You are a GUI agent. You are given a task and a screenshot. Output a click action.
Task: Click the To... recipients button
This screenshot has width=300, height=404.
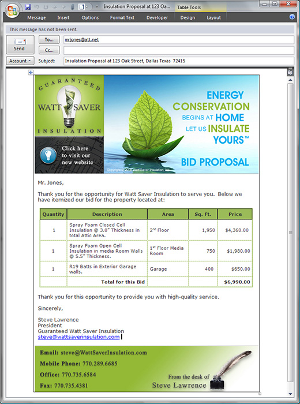pyautogui.click(x=49, y=40)
